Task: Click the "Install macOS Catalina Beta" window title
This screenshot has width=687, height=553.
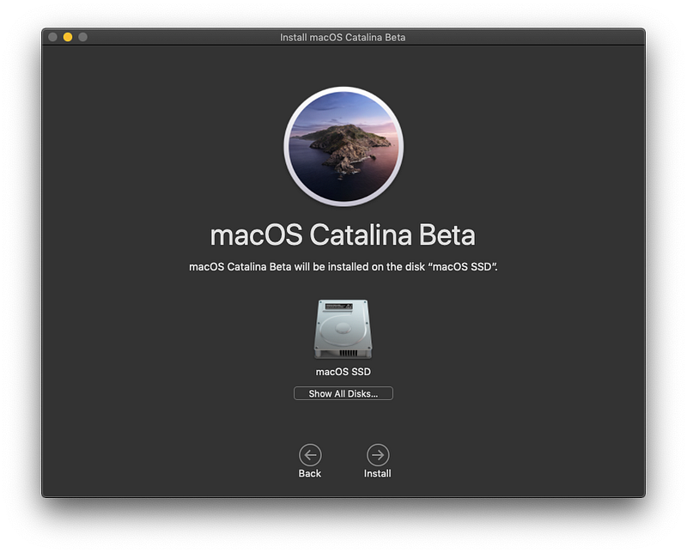Action: (x=343, y=38)
